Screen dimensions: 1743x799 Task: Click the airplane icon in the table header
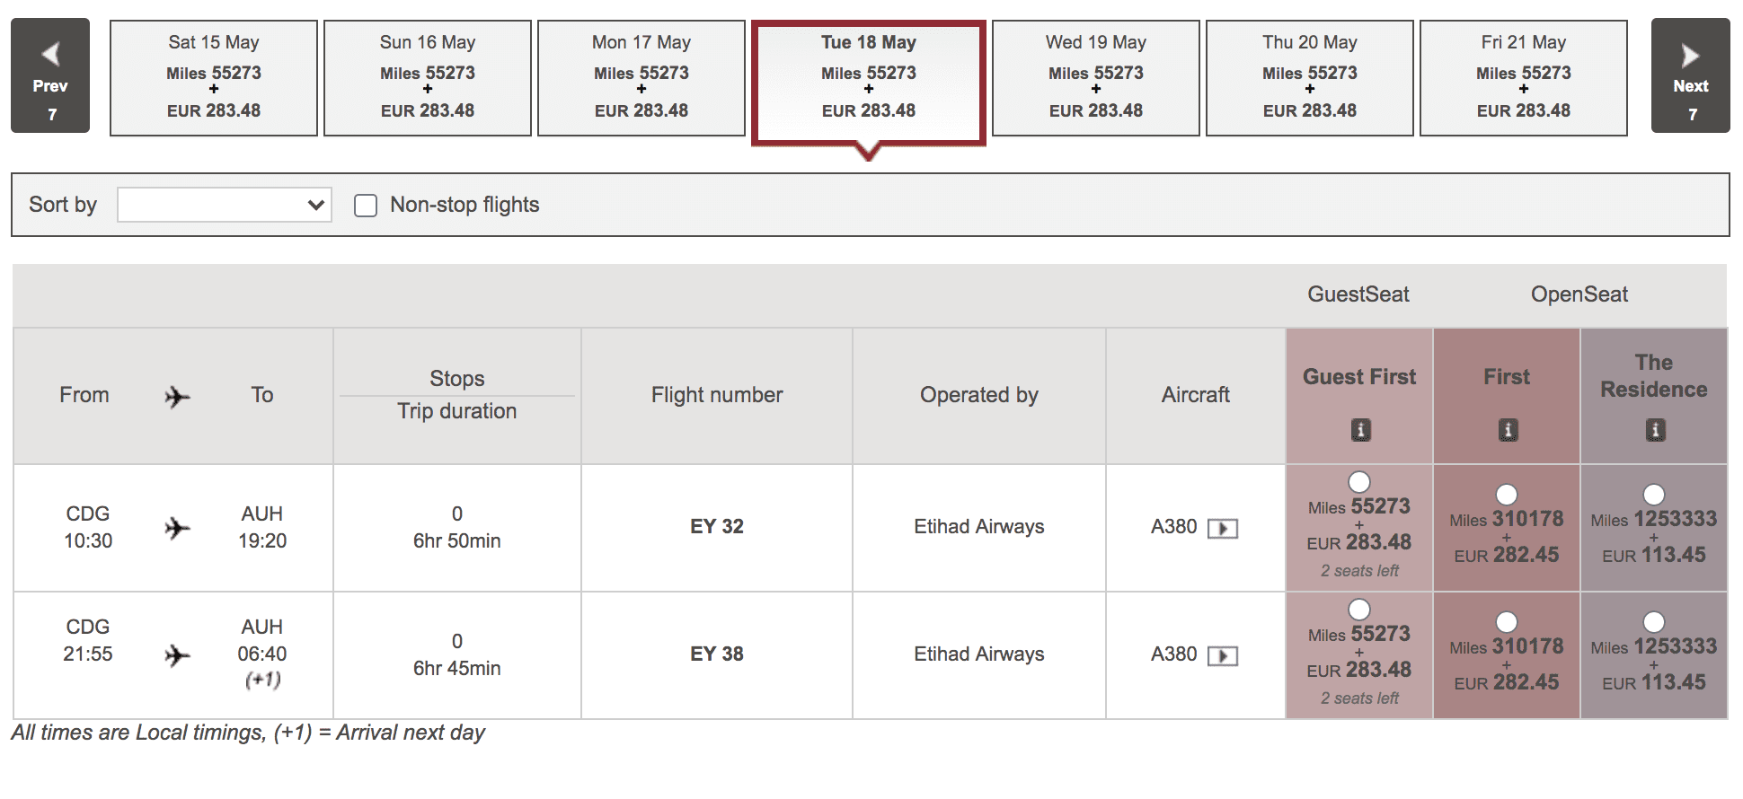click(176, 395)
